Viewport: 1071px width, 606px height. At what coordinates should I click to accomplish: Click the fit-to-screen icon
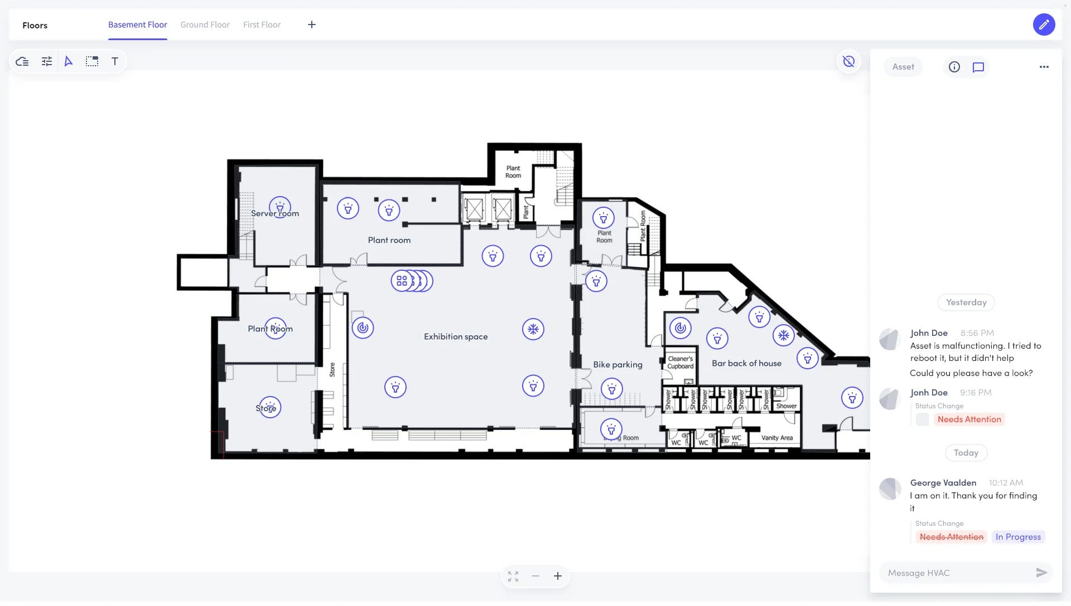[x=513, y=576]
